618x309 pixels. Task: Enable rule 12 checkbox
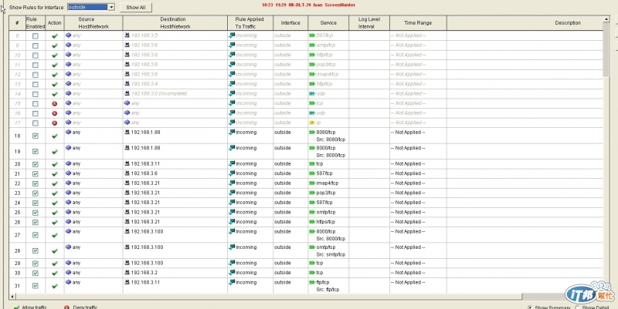(35, 75)
